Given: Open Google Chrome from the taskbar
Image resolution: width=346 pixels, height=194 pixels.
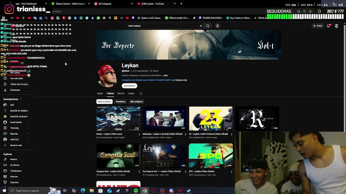Looking at the screenshot, I should [x=145, y=191].
